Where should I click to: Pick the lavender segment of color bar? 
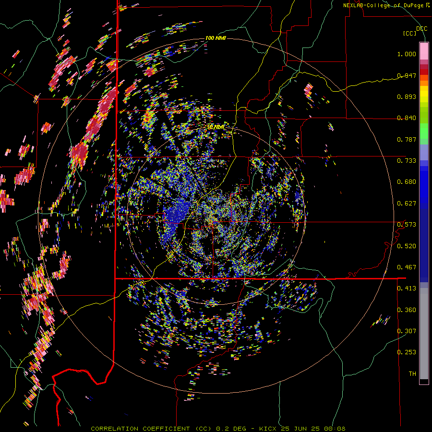424,152
